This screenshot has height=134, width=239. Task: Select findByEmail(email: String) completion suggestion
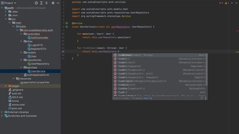click(159, 55)
